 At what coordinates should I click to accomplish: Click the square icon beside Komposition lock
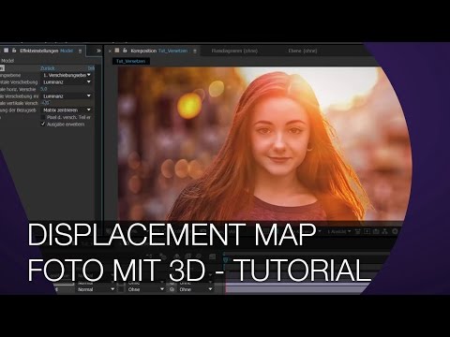117,51
